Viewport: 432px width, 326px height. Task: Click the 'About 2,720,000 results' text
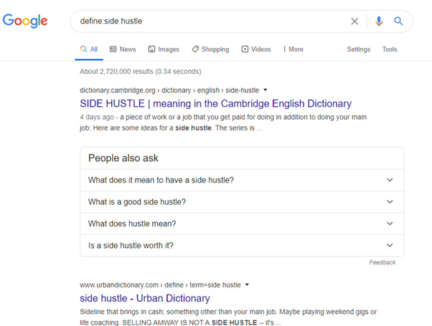[x=141, y=72]
